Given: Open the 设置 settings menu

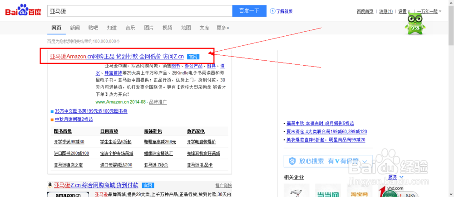Looking at the screenshot, I should click(x=404, y=11).
